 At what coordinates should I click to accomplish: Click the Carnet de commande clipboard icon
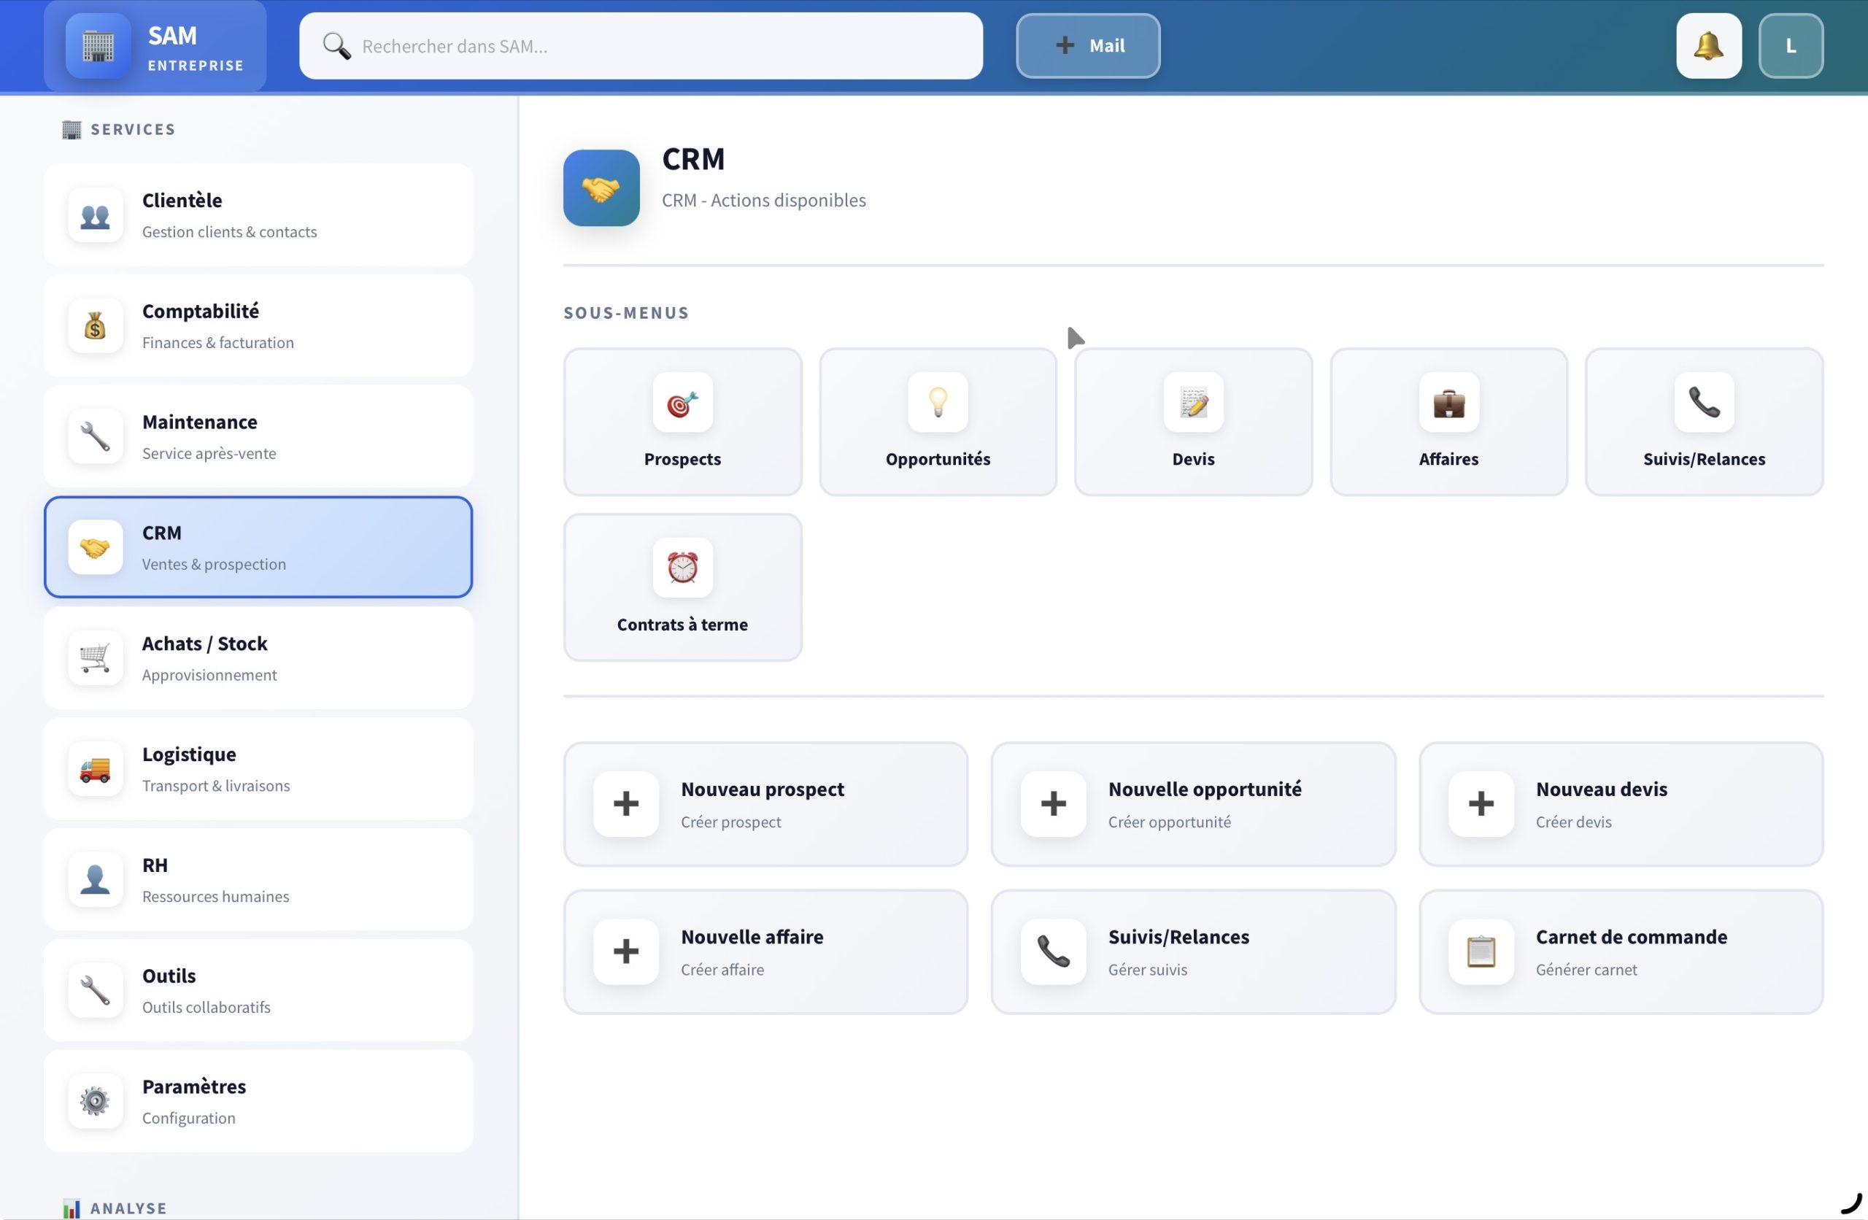click(x=1481, y=951)
